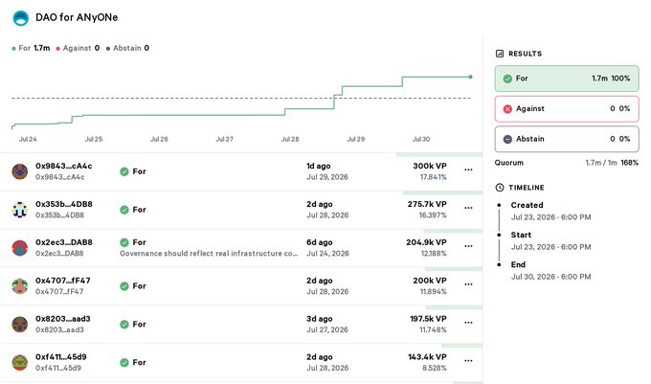
Task: Click the end point dot of the vote chart
Action: tap(470, 77)
